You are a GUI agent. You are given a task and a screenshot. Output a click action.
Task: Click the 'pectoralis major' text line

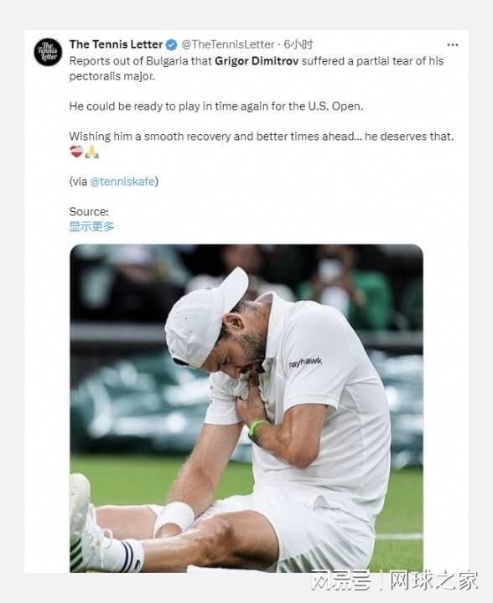pyautogui.click(x=112, y=76)
